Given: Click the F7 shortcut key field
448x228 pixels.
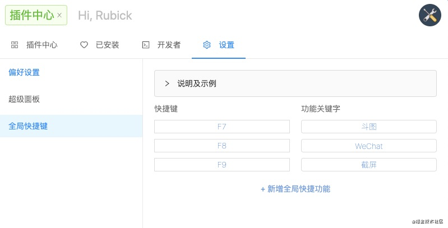Looking at the screenshot, I should pos(221,127).
